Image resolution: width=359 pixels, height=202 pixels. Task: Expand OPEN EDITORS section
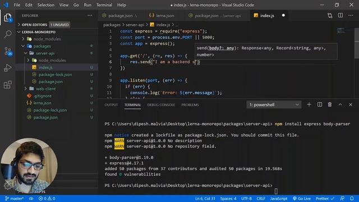(19, 25)
